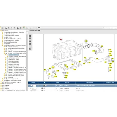Toggle the highlighted picture view toolbar button
This screenshot has width=117, height=117.
tap(24, 28)
